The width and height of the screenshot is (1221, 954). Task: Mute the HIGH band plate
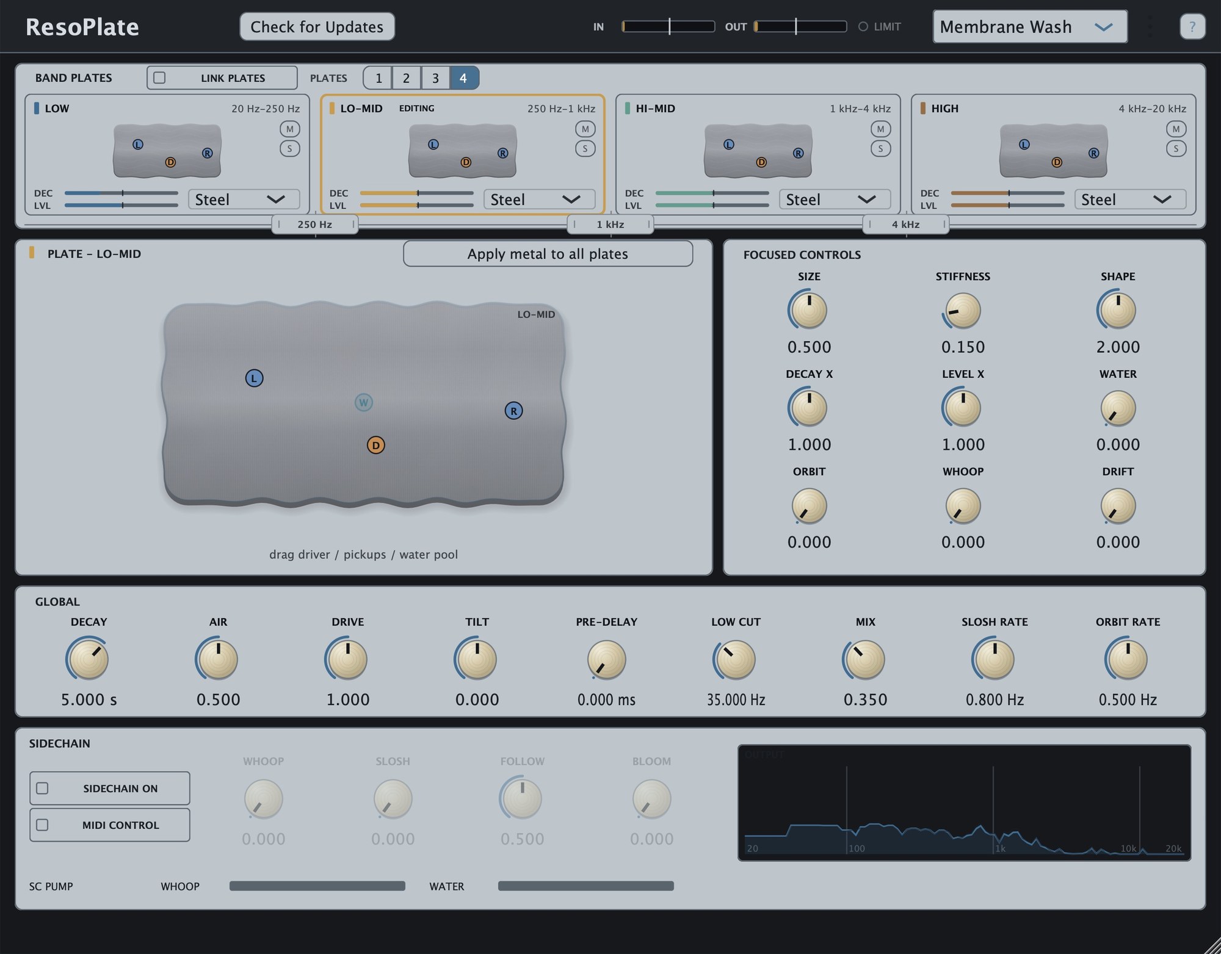click(1176, 129)
